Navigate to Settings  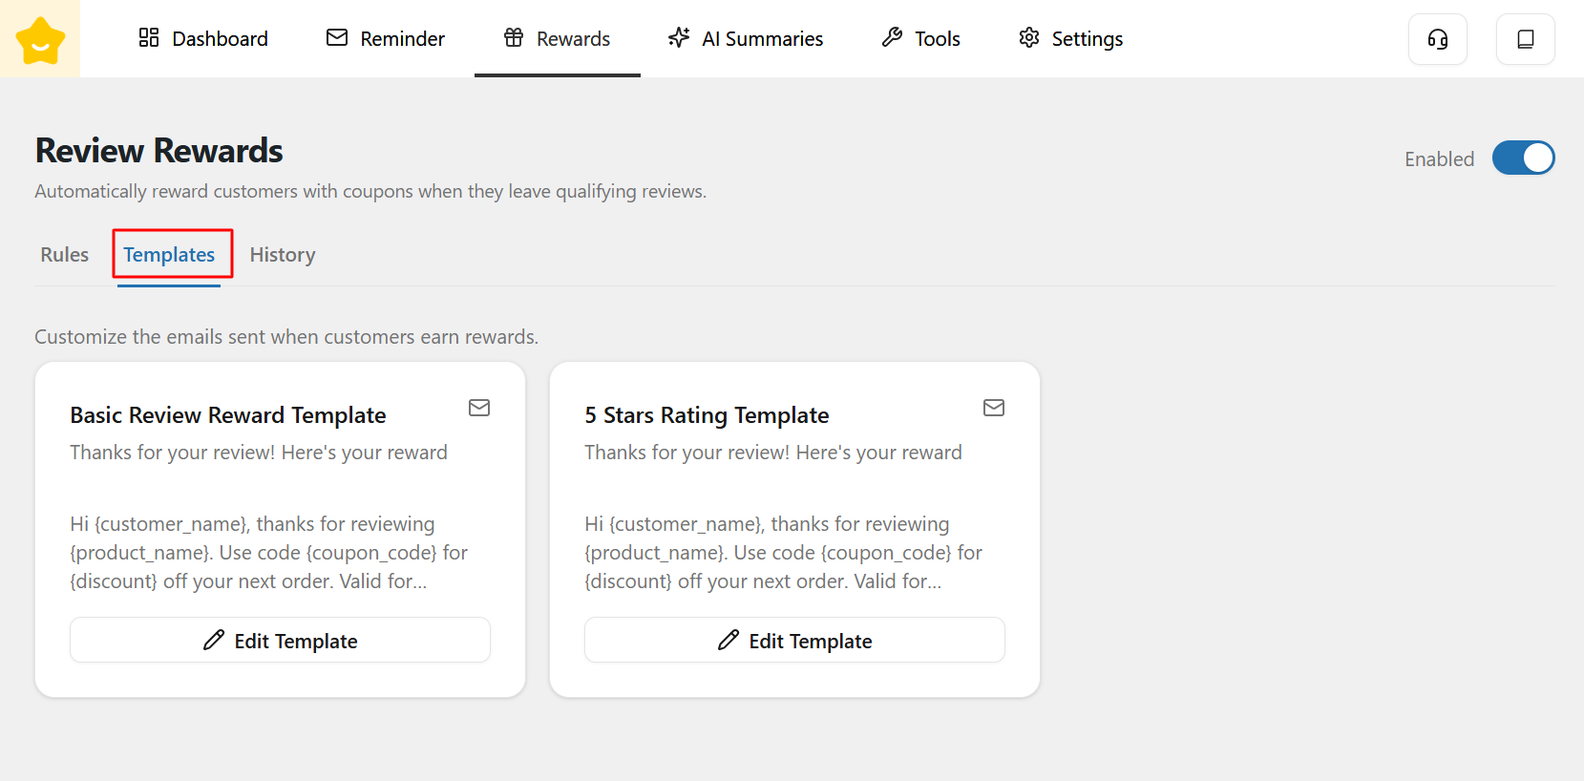click(x=1070, y=39)
